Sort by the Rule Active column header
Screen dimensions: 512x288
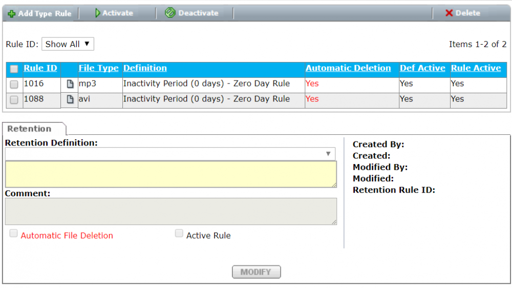click(x=476, y=68)
